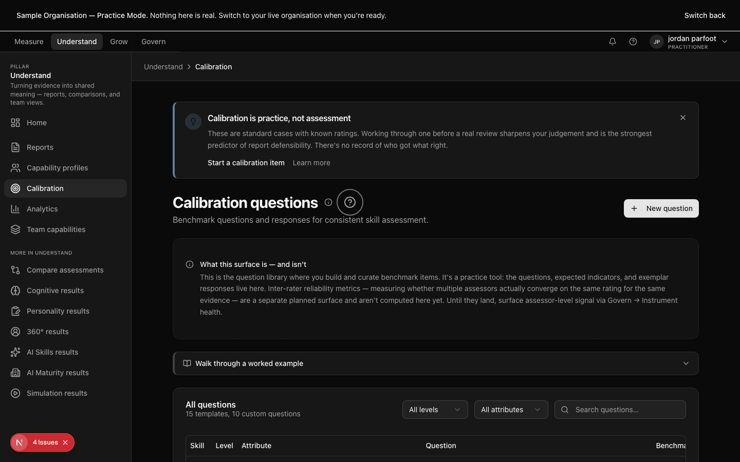
Task: Click the book icon on worked example row
Action: point(187,363)
